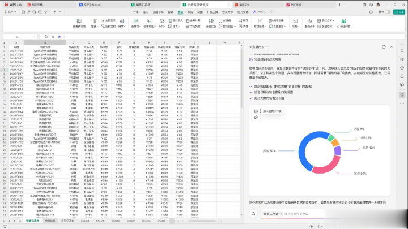
Task: Click the print icon in the quick access bar
Action: pyautogui.click(x=34, y=12)
